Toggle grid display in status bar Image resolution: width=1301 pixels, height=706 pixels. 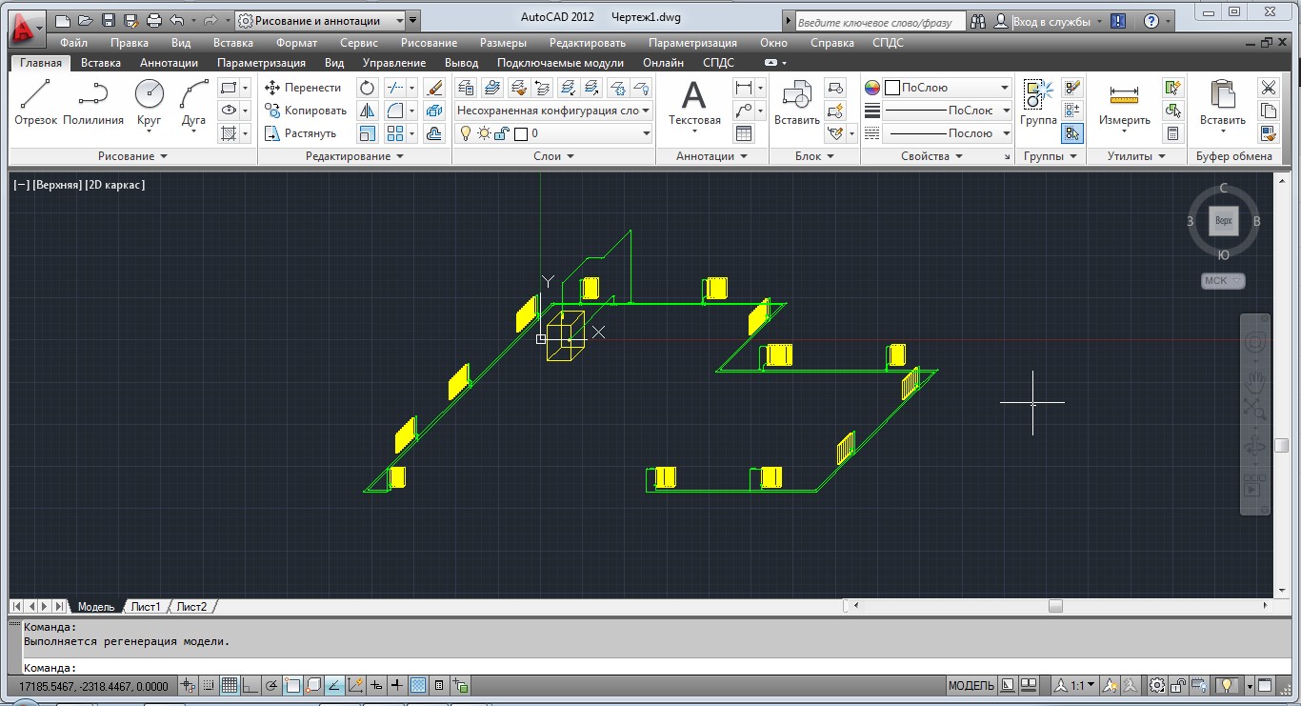(x=230, y=685)
